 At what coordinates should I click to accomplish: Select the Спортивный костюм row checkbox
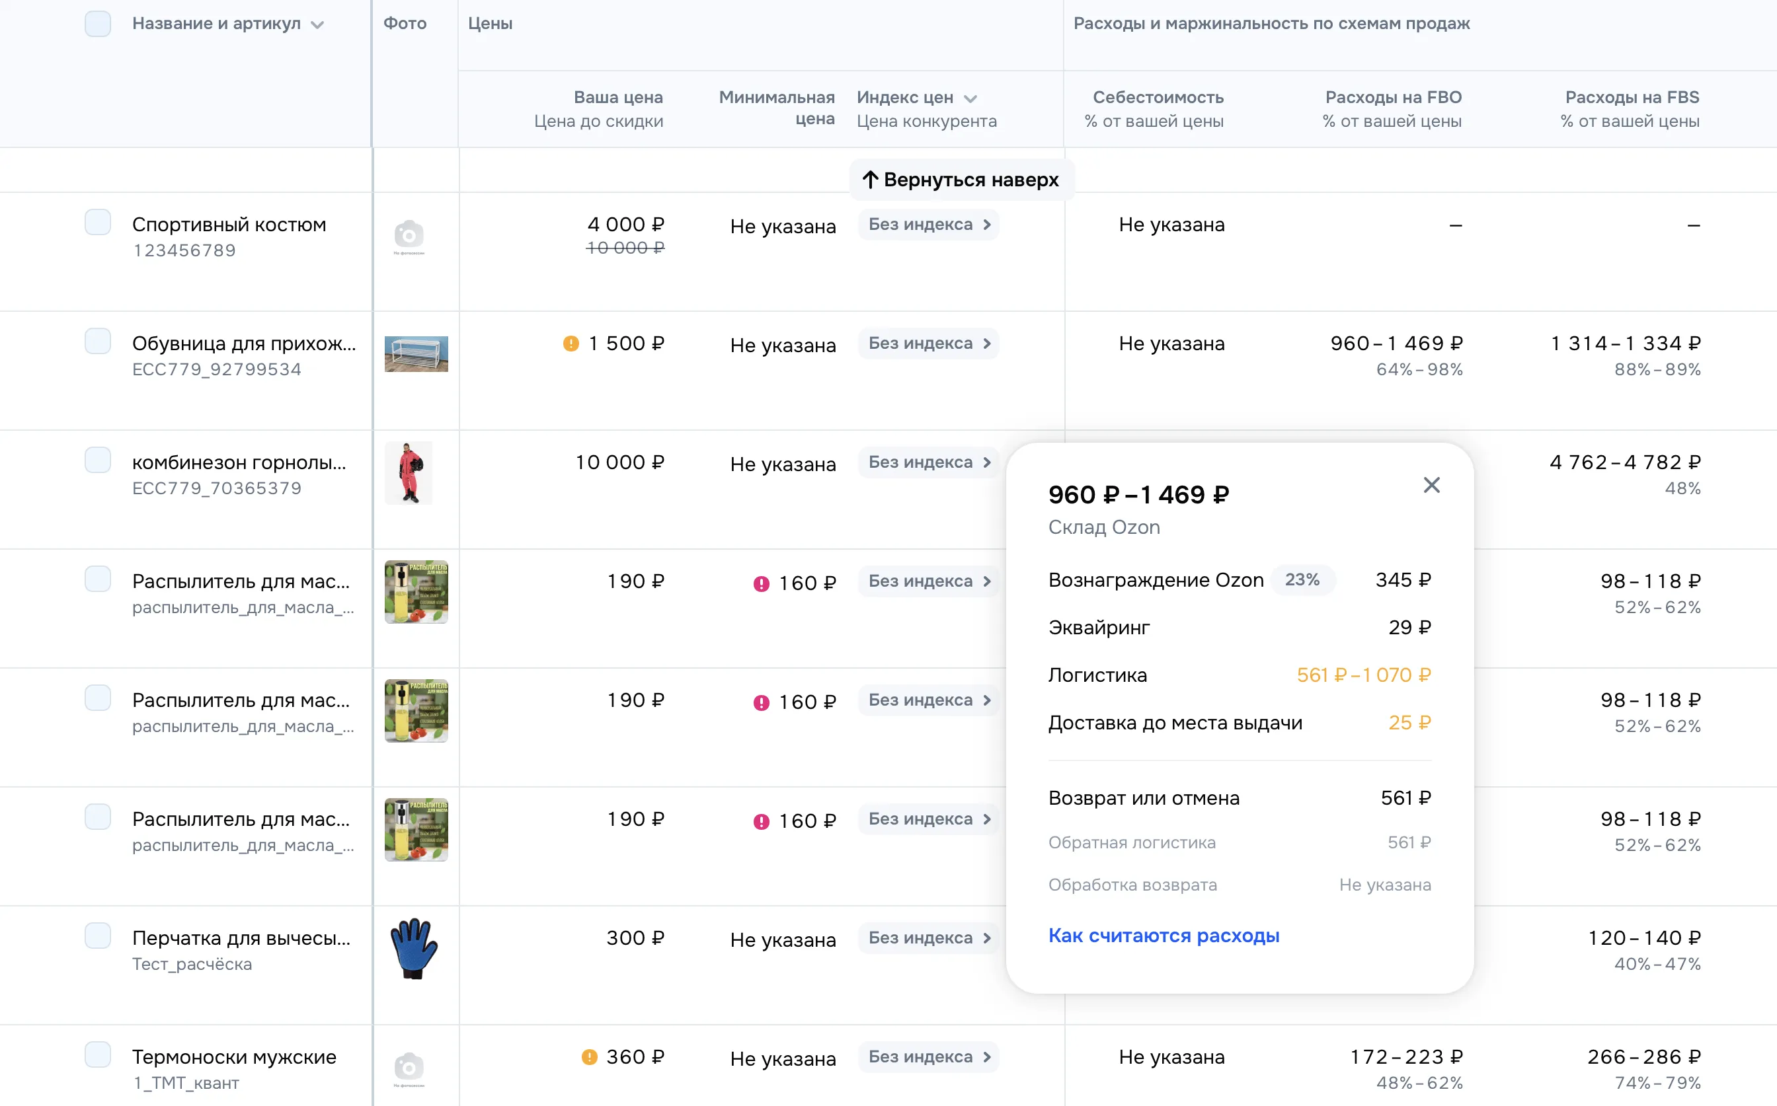pos(98,223)
